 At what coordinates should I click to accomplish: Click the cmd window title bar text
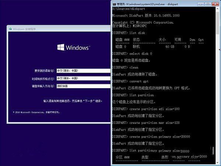coord(147,4)
